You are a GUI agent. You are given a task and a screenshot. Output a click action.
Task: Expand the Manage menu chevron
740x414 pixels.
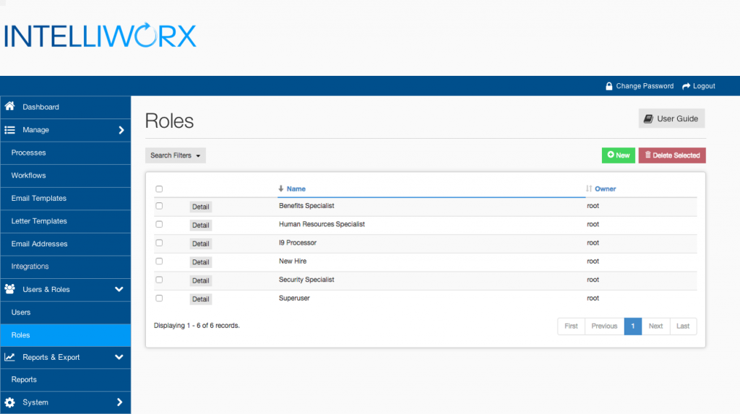coord(121,130)
